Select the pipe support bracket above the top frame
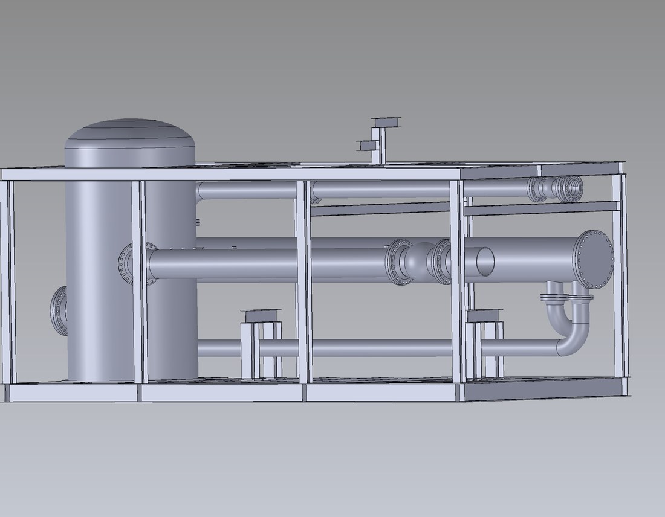The height and width of the screenshot is (517, 665). click(380, 140)
